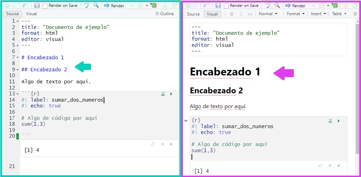Run current chunk with green play arrow on line 13
This screenshot has width=361, height=177.
point(171,94)
